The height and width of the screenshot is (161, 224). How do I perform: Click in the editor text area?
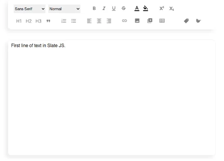(x=112, y=97)
